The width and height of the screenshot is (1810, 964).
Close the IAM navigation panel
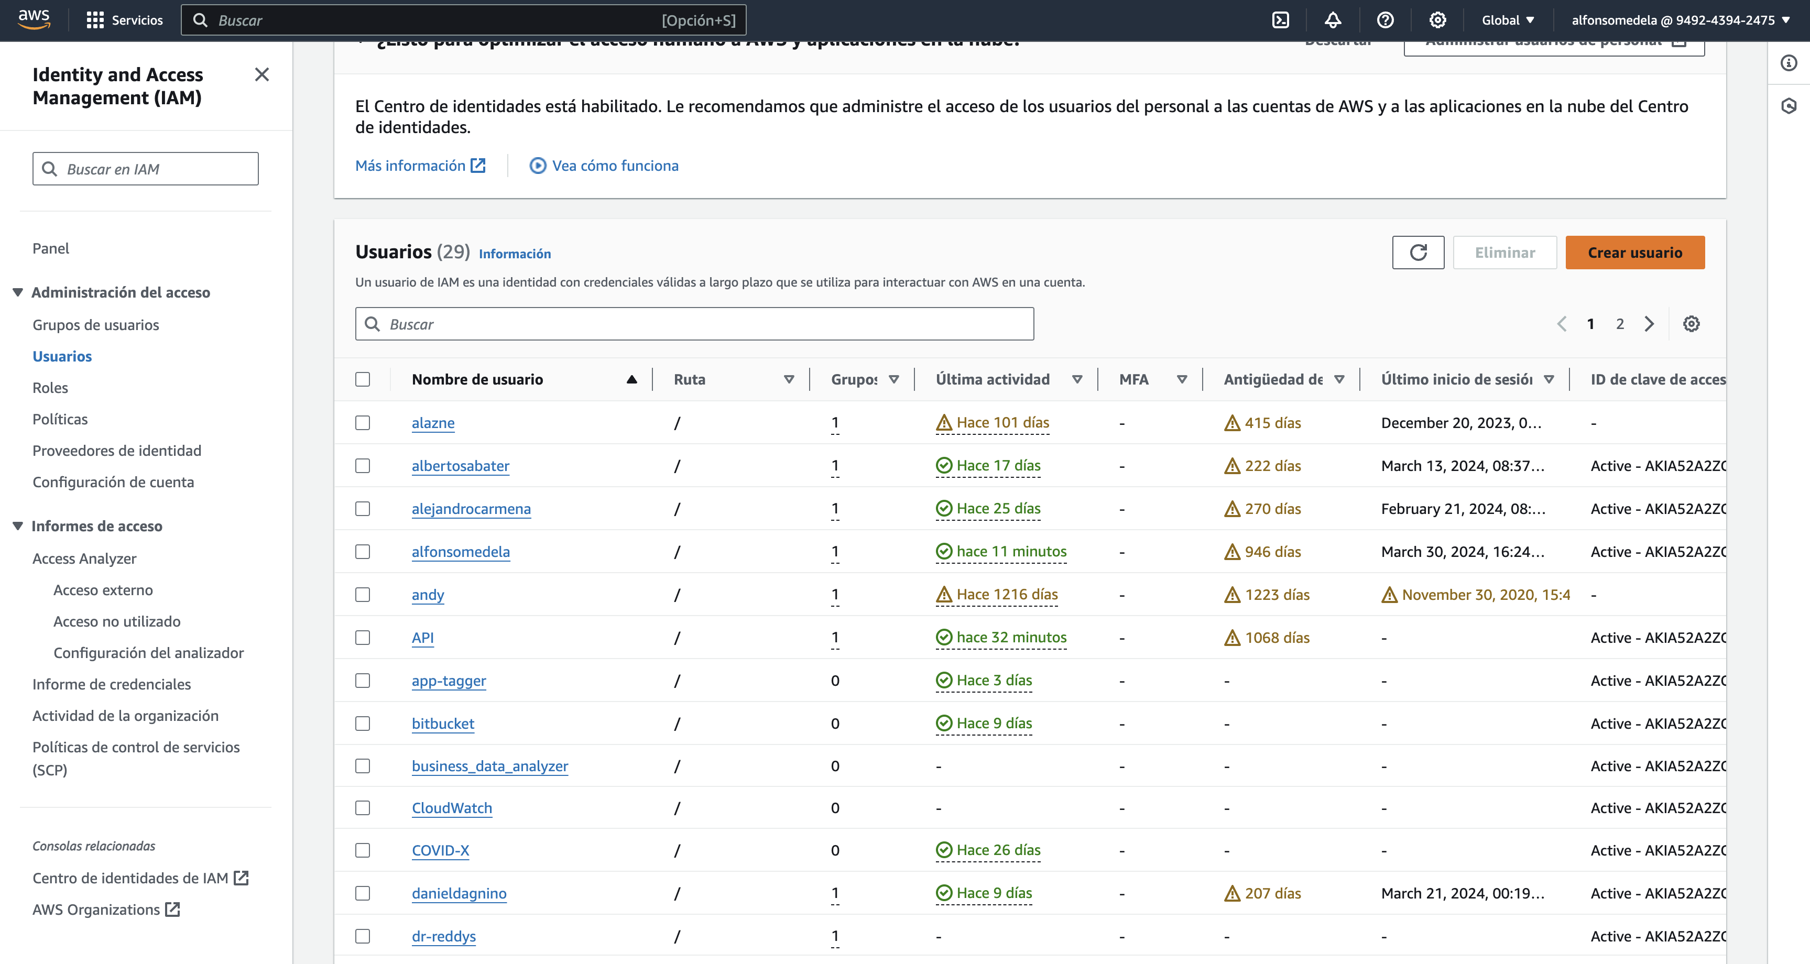[262, 74]
